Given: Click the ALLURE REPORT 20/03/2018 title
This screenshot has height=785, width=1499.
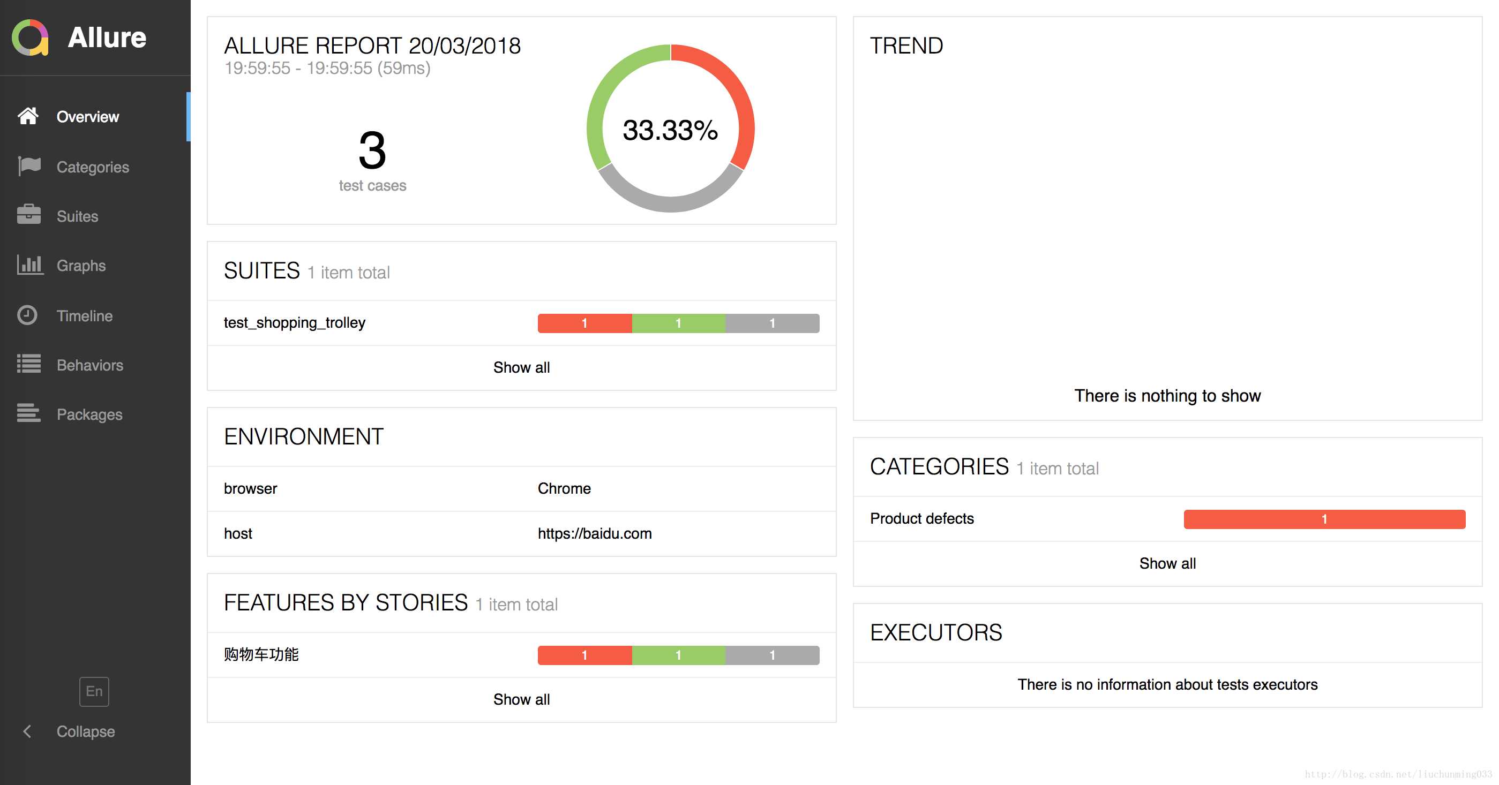Looking at the screenshot, I should [372, 46].
